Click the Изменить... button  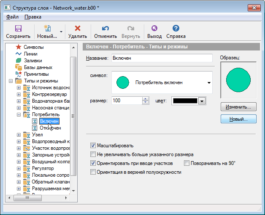tap(238, 107)
